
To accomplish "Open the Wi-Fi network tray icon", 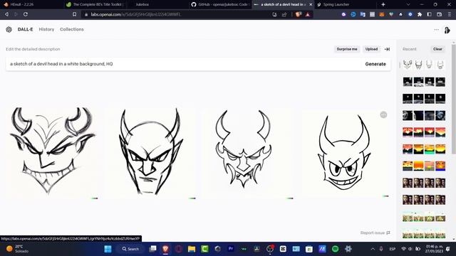I will 404,249.
